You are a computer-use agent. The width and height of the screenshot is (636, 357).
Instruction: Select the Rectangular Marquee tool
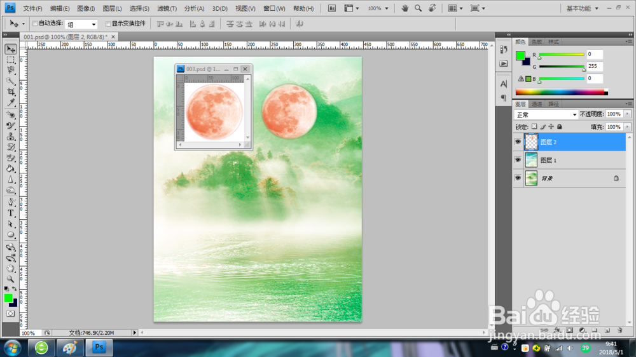[11, 60]
